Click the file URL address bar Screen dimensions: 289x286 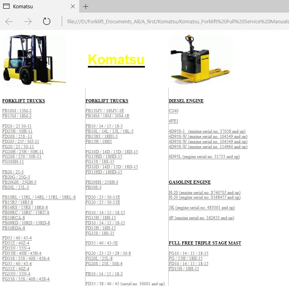[178, 21]
